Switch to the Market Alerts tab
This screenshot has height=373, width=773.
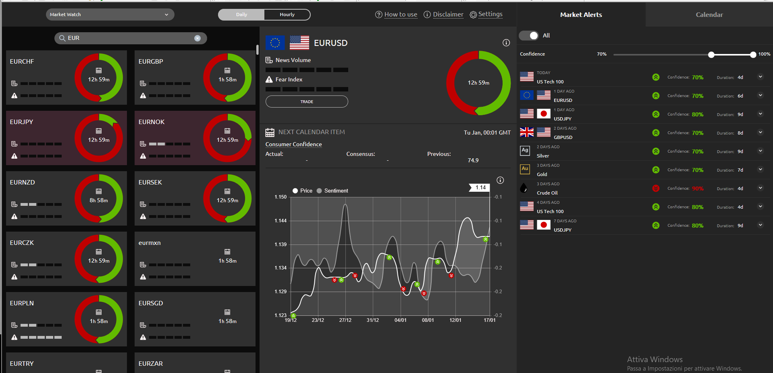coord(581,15)
